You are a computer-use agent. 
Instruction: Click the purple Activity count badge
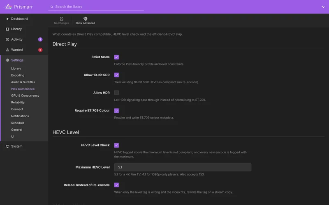click(40, 39)
